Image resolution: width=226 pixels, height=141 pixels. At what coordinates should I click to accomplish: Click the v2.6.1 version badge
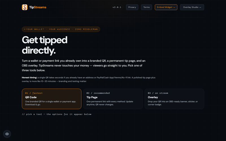(x=117, y=7)
